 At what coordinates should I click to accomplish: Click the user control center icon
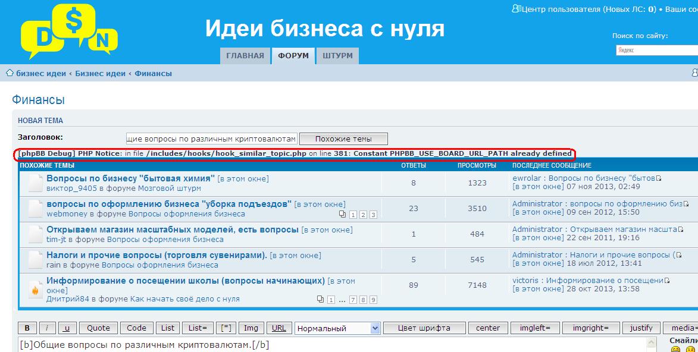tap(516, 9)
